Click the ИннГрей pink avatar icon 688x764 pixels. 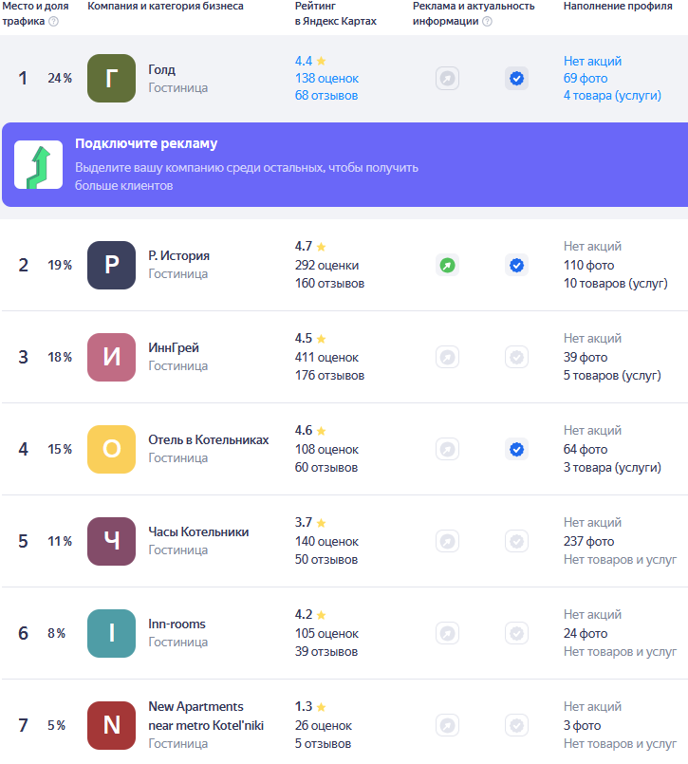[112, 357]
